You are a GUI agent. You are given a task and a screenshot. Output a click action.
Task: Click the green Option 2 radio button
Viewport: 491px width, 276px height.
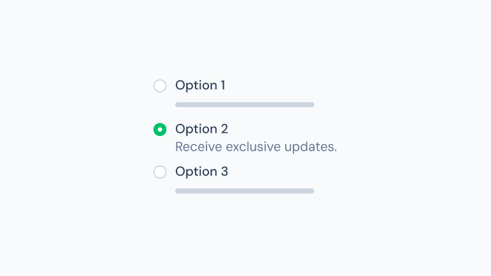pos(160,130)
